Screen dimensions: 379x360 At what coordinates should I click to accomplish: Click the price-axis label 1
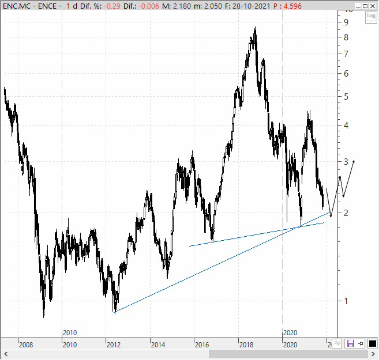346,301
